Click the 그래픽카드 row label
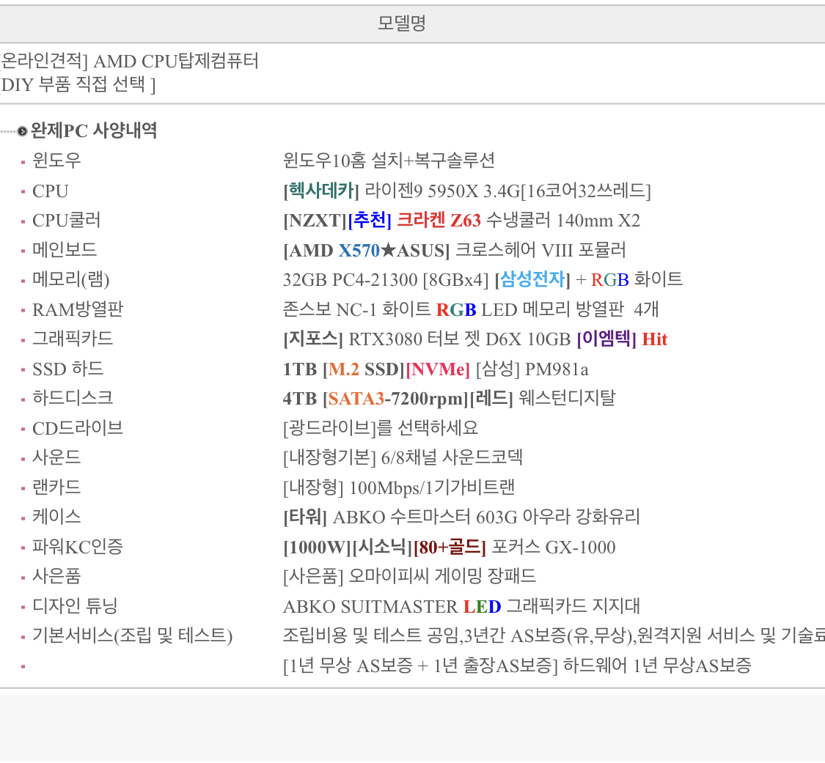Screen dimensions: 825x763 coord(73,339)
